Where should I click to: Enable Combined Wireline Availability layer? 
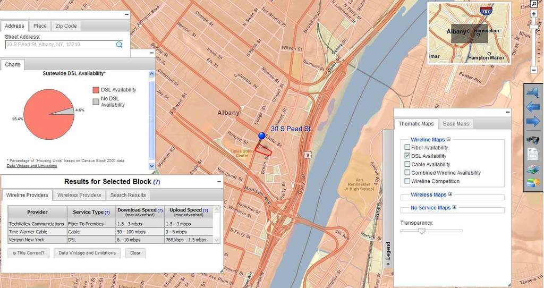coord(407,173)
